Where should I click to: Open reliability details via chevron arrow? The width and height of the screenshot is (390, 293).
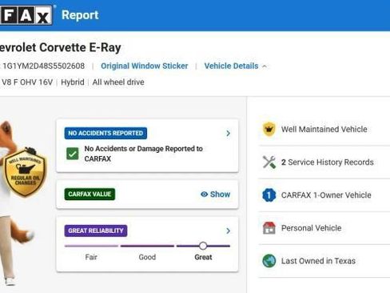coord(228,231)
